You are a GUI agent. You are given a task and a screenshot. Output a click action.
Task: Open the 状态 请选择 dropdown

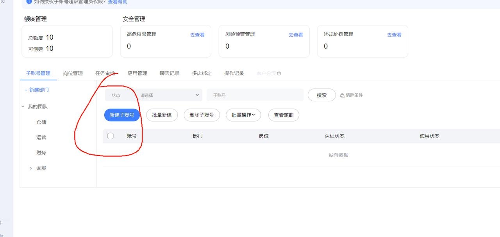154,95
